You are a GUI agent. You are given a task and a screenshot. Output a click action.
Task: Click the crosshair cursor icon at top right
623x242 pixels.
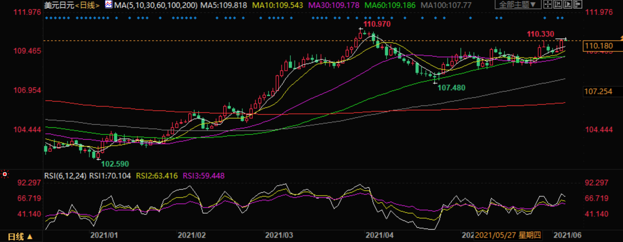coord(548,5)
